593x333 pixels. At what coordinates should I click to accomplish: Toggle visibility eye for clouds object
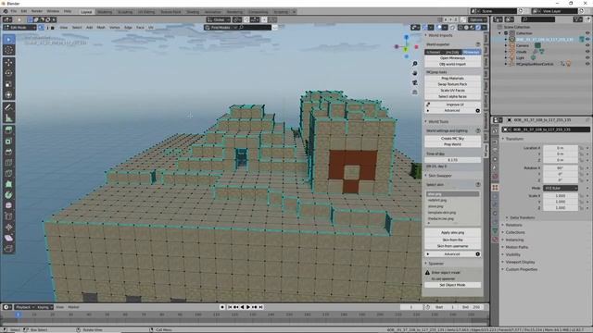587,52
